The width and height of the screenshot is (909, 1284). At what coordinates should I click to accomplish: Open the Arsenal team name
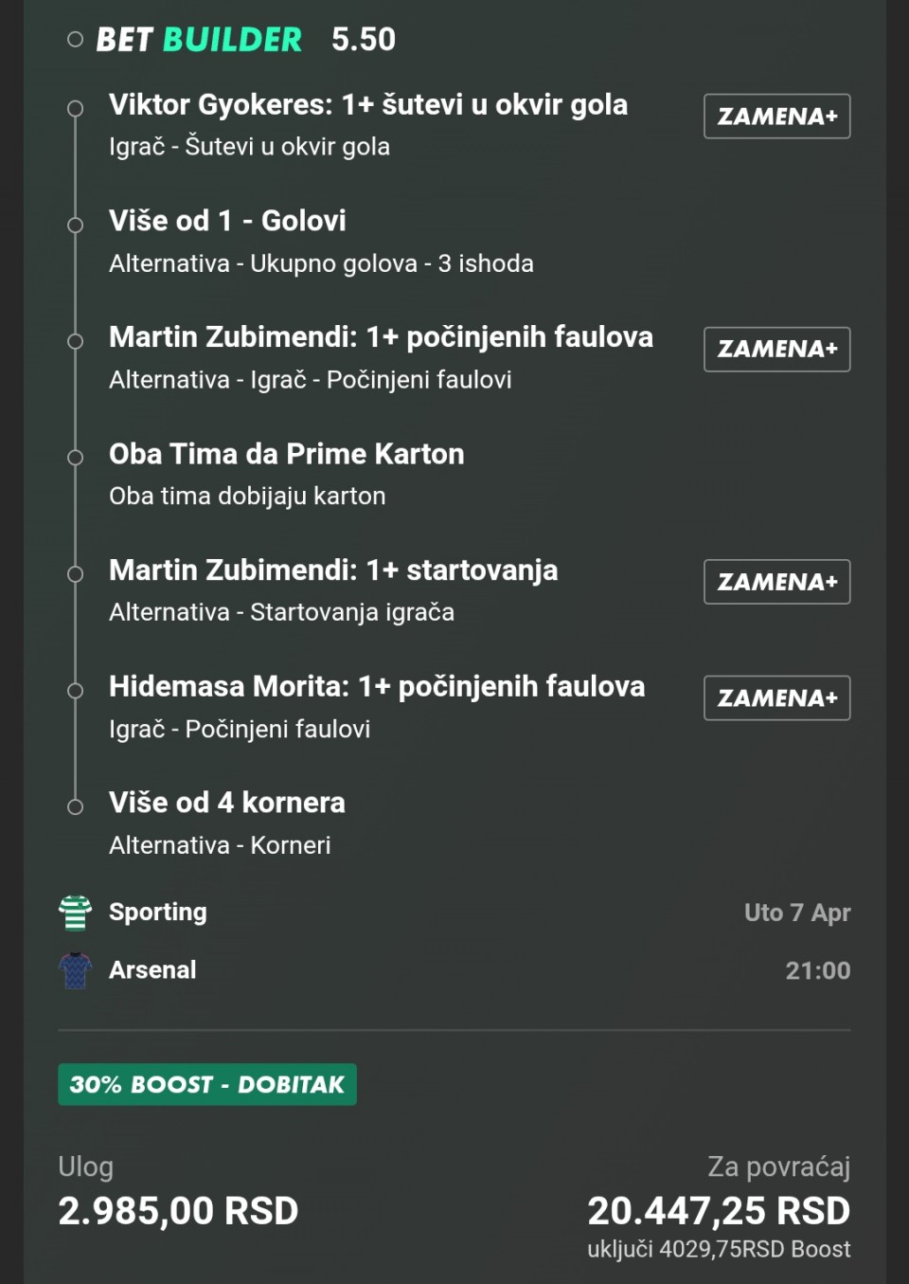click(152, 969)
